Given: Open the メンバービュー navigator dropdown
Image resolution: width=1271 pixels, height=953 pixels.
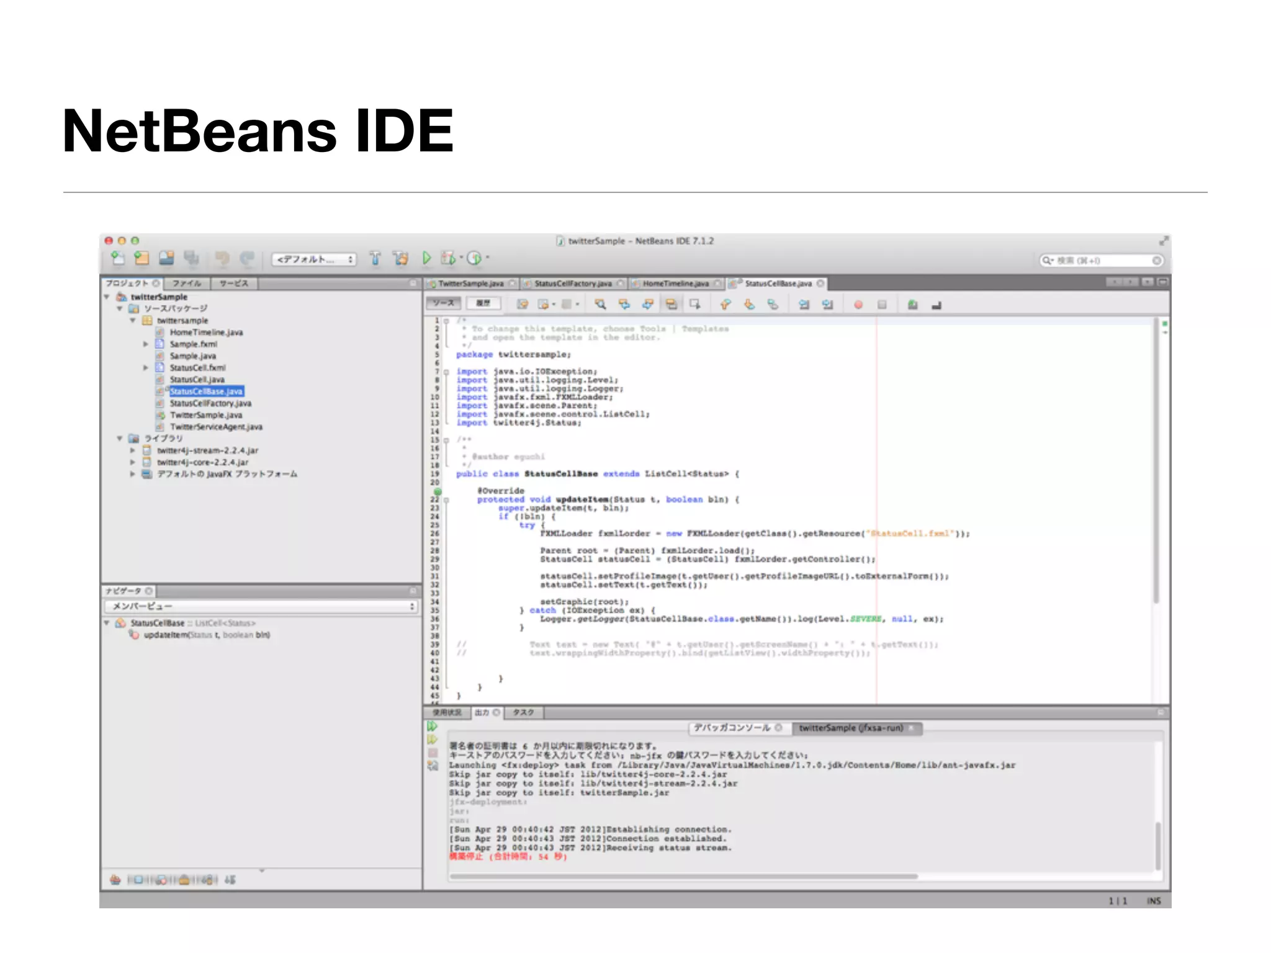Looking at the screenshot, I should tap(261, 606).
